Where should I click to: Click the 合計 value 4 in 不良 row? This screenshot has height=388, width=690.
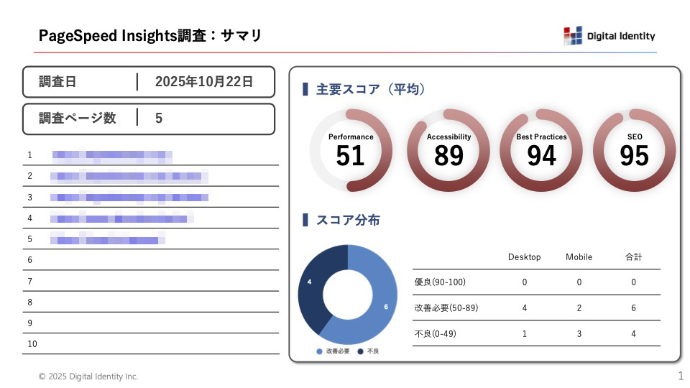(x=633, y=334)
